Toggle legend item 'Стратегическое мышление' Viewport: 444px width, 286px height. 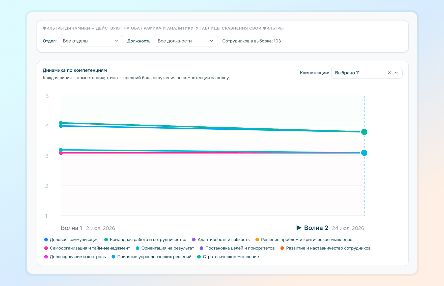[228, 257]
